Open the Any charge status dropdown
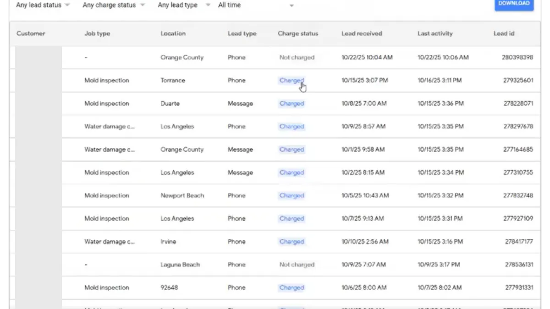Viewport: 550px width, 309px height. 113,5
